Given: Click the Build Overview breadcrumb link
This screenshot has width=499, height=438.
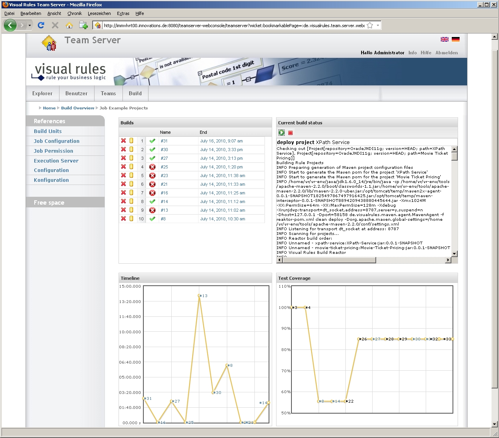Looking at the screenshot, I should 78,108.
